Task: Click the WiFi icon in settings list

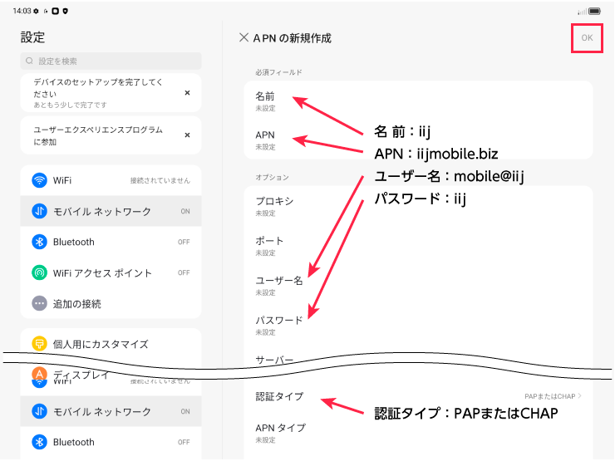Action: 39,180
